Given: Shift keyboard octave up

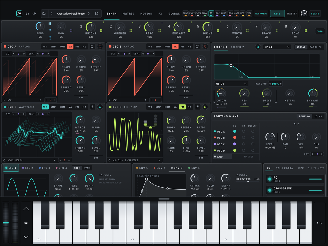Looking at the screenshot, I should [x=26, y=209].
